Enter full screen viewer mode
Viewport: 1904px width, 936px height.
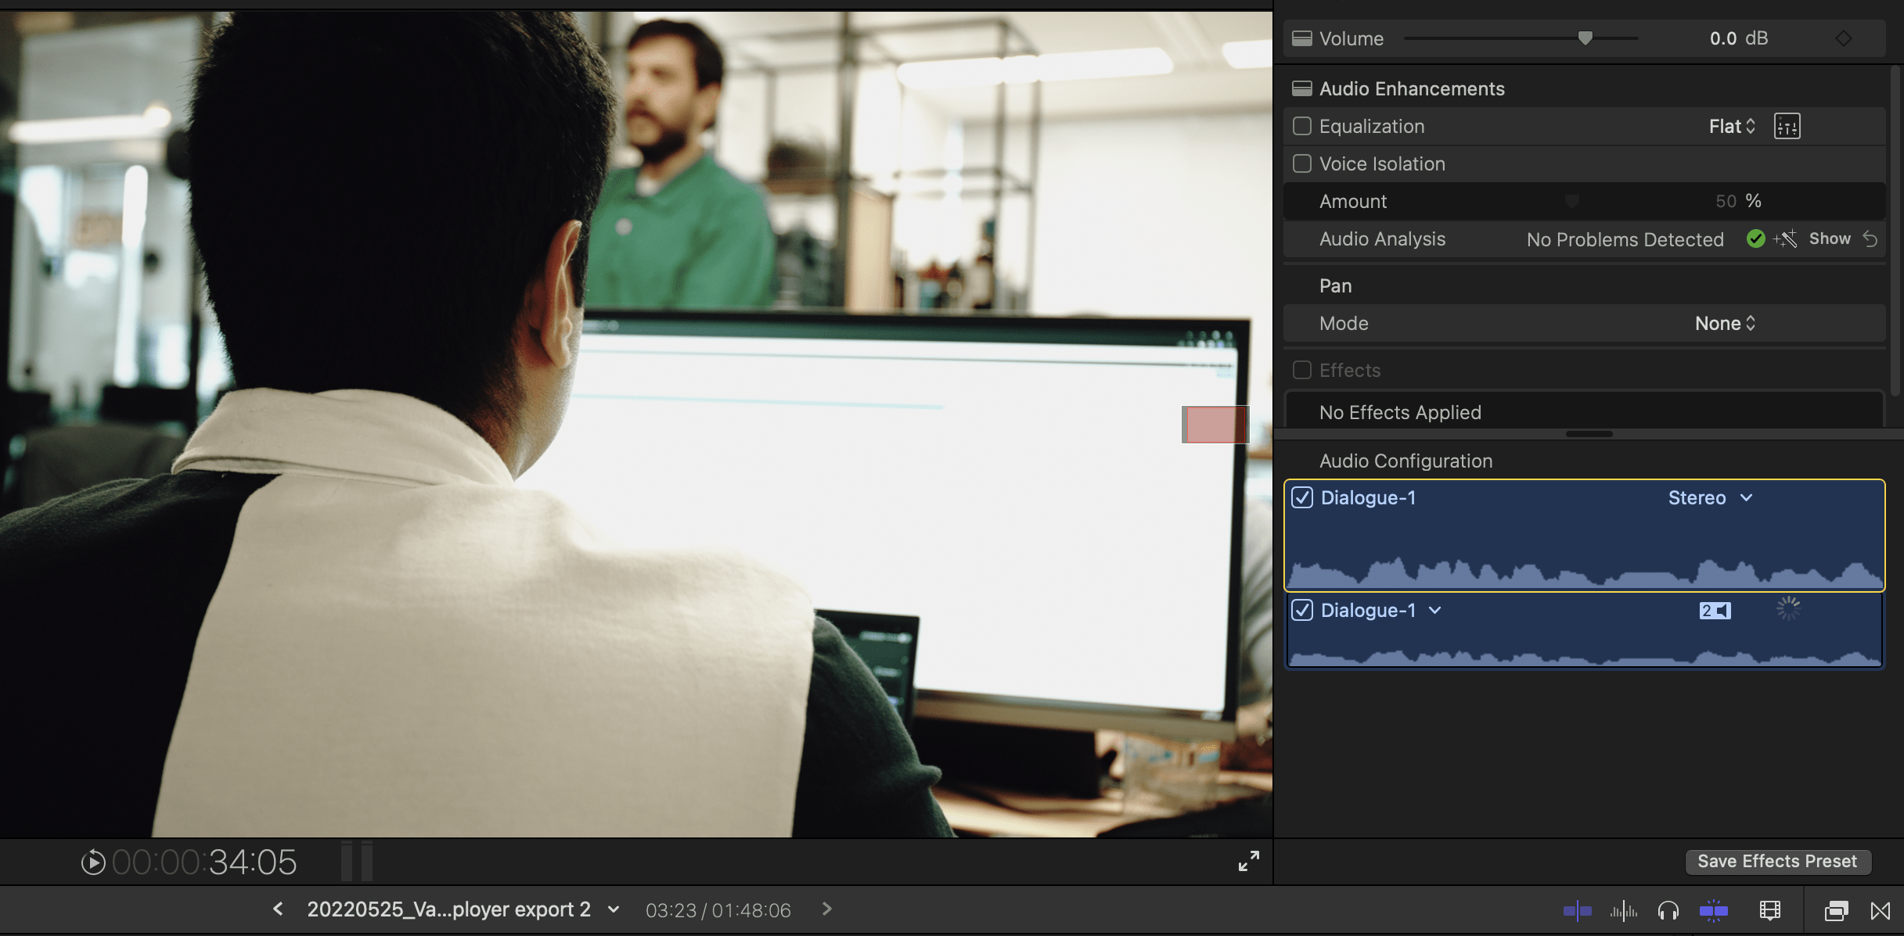point(1248,861)
